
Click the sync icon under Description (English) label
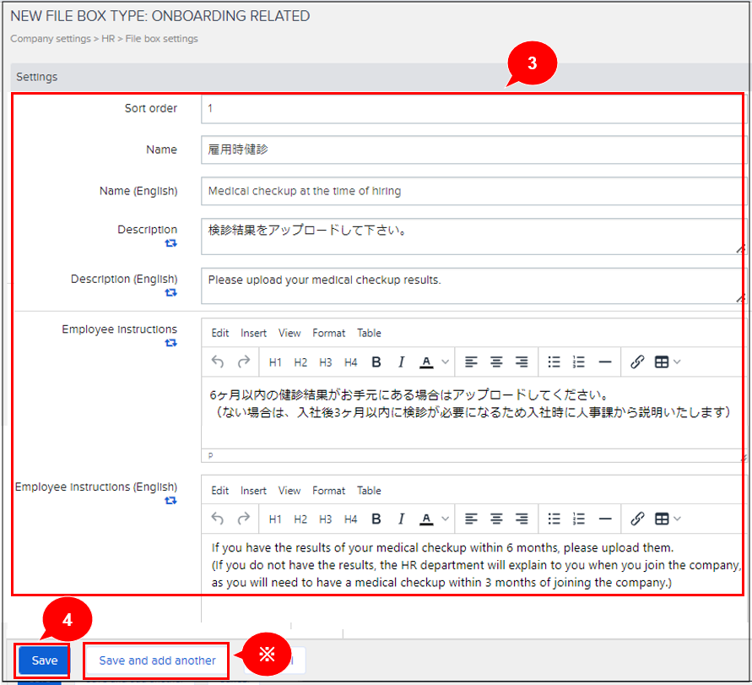tap(170, 292)
